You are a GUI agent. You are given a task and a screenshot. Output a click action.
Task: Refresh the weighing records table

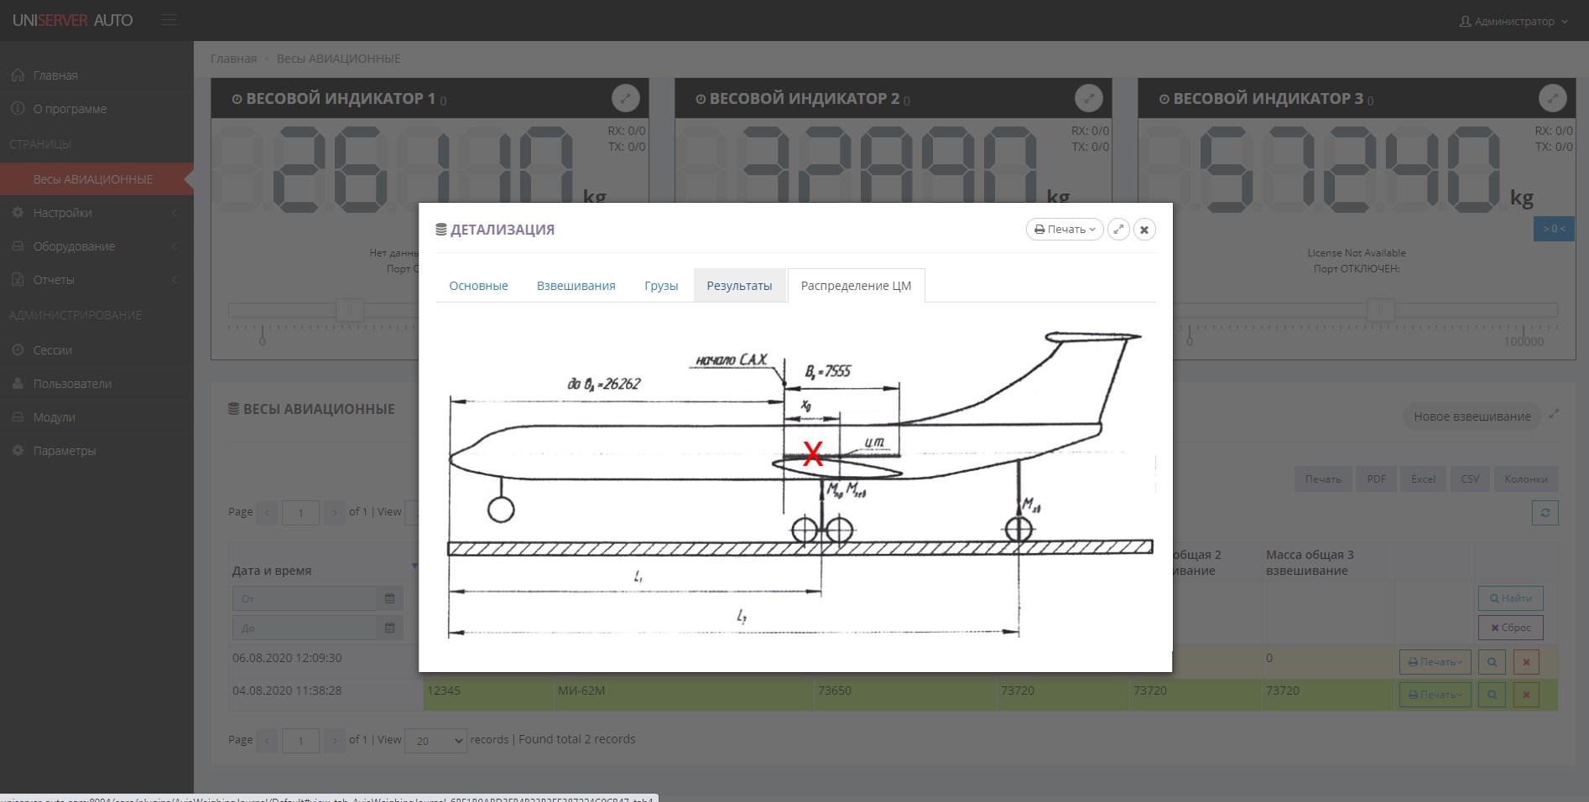[1545, 512]
